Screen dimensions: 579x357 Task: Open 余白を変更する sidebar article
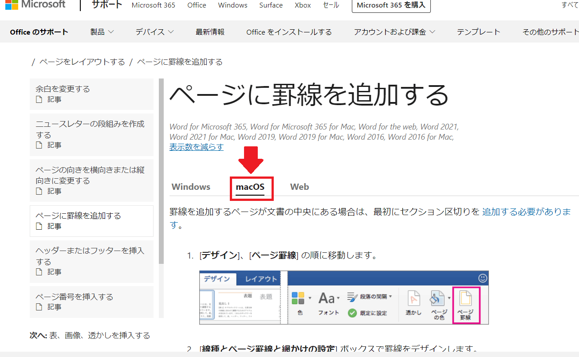point(91,94)
